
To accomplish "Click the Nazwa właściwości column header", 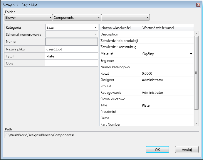I will (x=120, y=28).
